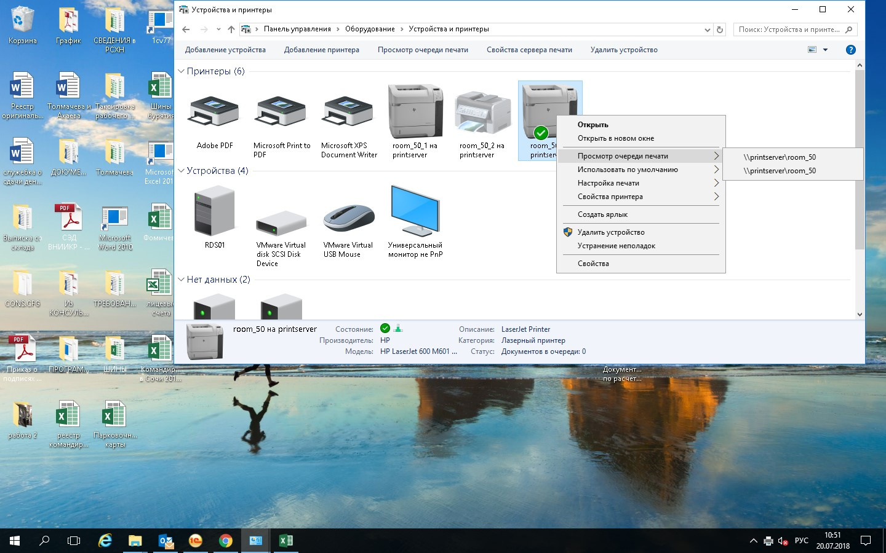The width and height of the screenshot is (886, 553).
Task: Choose Открыть in the context menu
Action: (641, 125)
